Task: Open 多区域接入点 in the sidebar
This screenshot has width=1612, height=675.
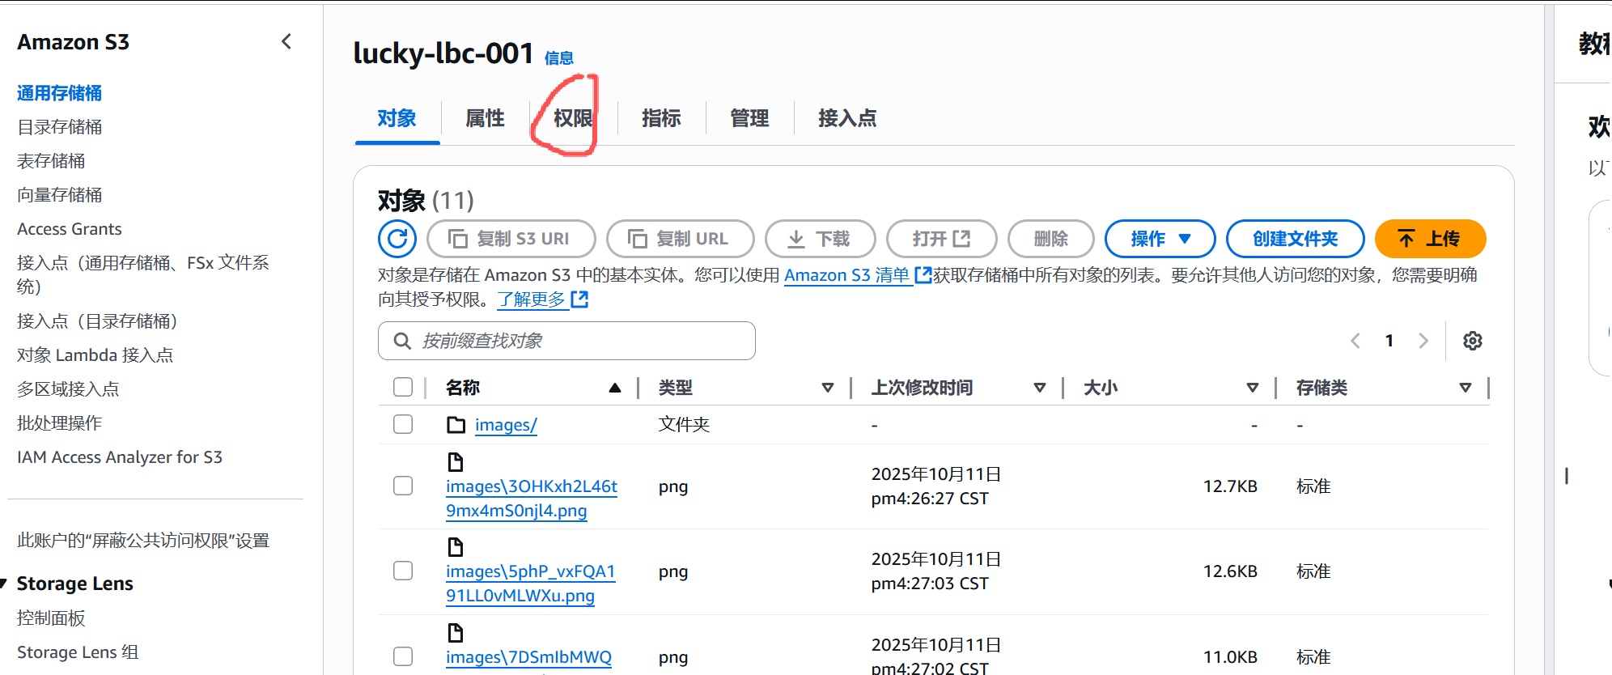Action: pyautogui.click(x=68, y=389)
